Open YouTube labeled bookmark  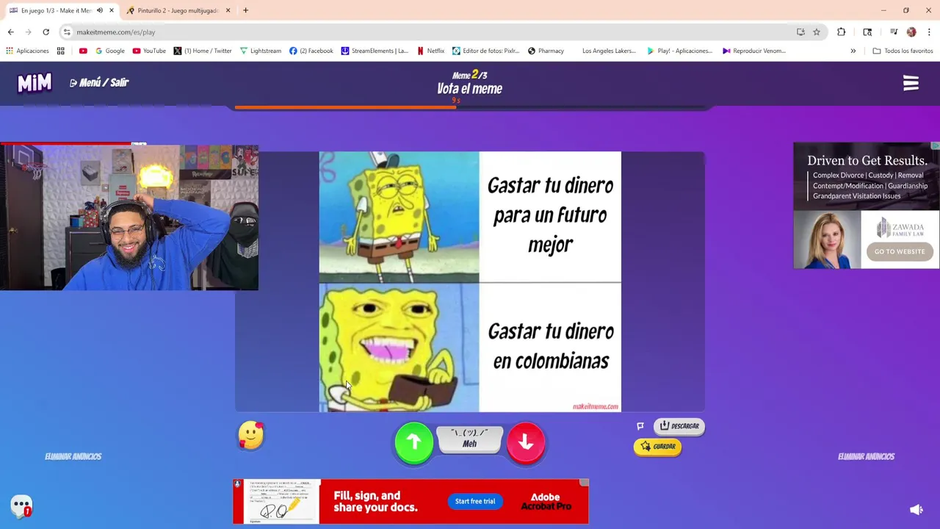149,51
